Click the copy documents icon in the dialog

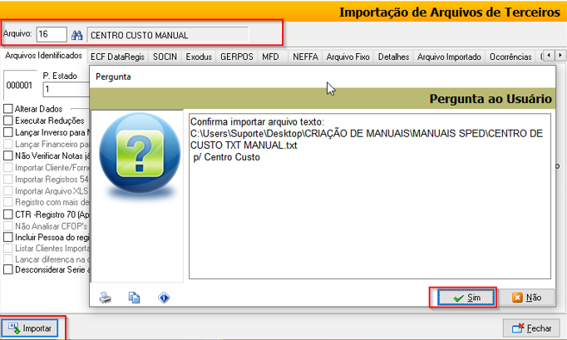tap(134, 297)
